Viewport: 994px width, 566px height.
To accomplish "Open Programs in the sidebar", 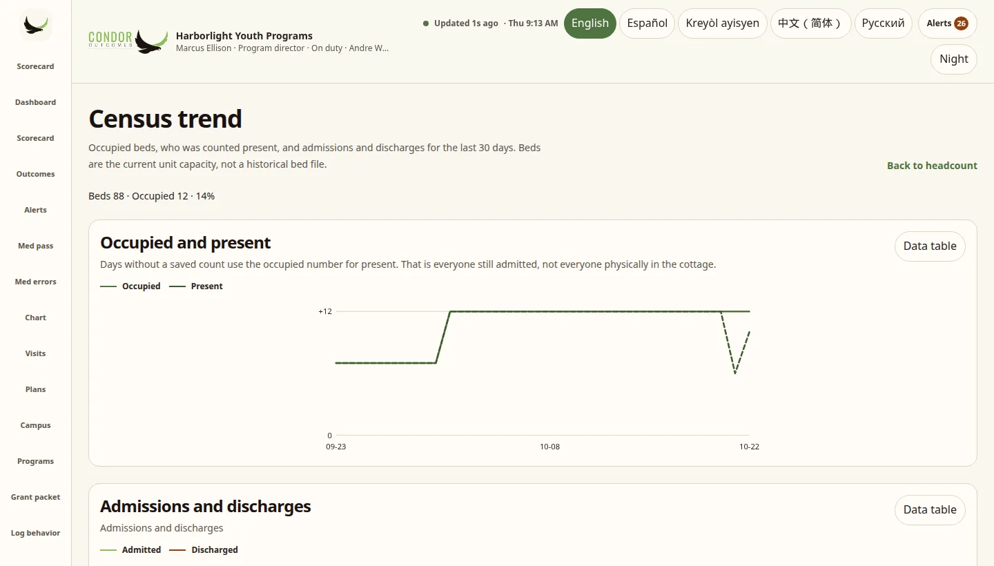I will (36, 461).
